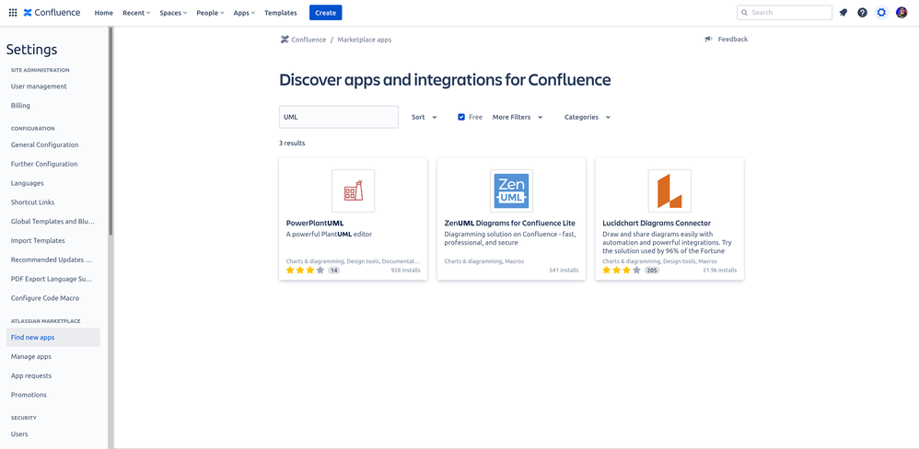Open General Configuration in sidebar
The image size is (919, 449).
(x=44, y=144)
